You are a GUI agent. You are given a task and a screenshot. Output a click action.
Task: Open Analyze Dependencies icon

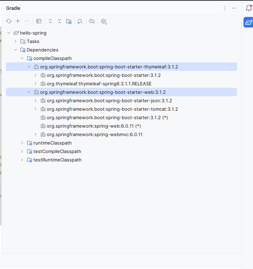tap(80, 21)
